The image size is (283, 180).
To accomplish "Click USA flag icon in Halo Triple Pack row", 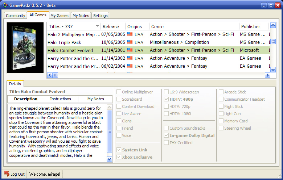I will pyautogui.click(x=130, y=42).
